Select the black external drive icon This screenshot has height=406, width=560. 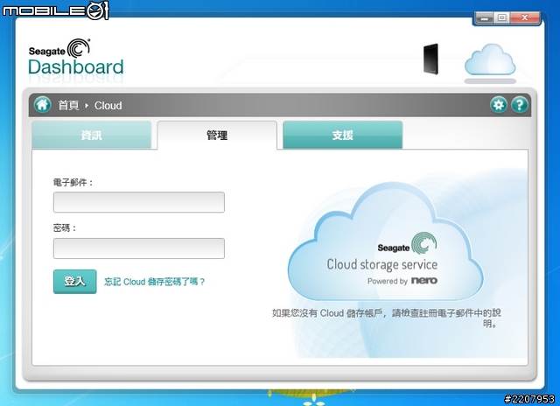tap(430, 59)
